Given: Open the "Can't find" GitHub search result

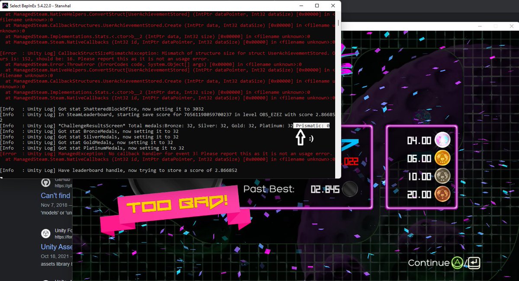Looking at the screenshot, I should (x=55, y=196).
